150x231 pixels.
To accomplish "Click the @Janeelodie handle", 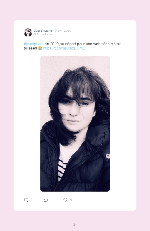I will click(x=43, y=34).
